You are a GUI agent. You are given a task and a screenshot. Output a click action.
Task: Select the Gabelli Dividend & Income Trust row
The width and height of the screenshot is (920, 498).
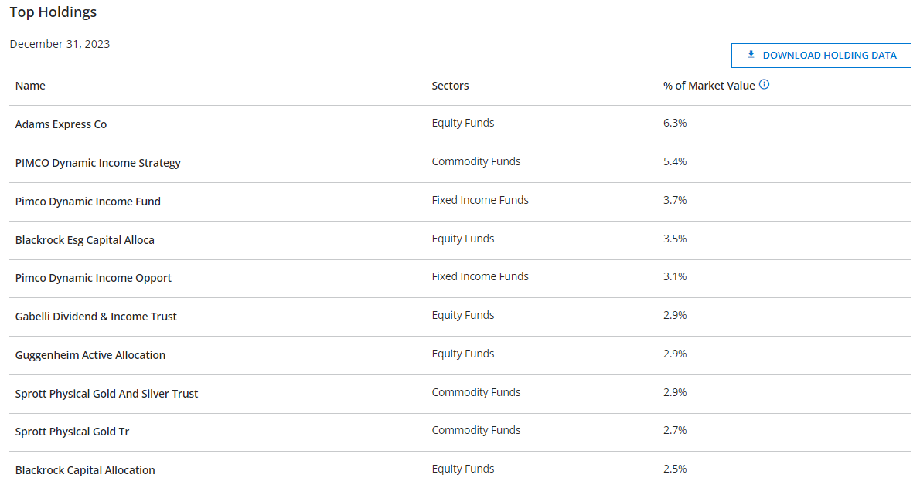[96, 315]
